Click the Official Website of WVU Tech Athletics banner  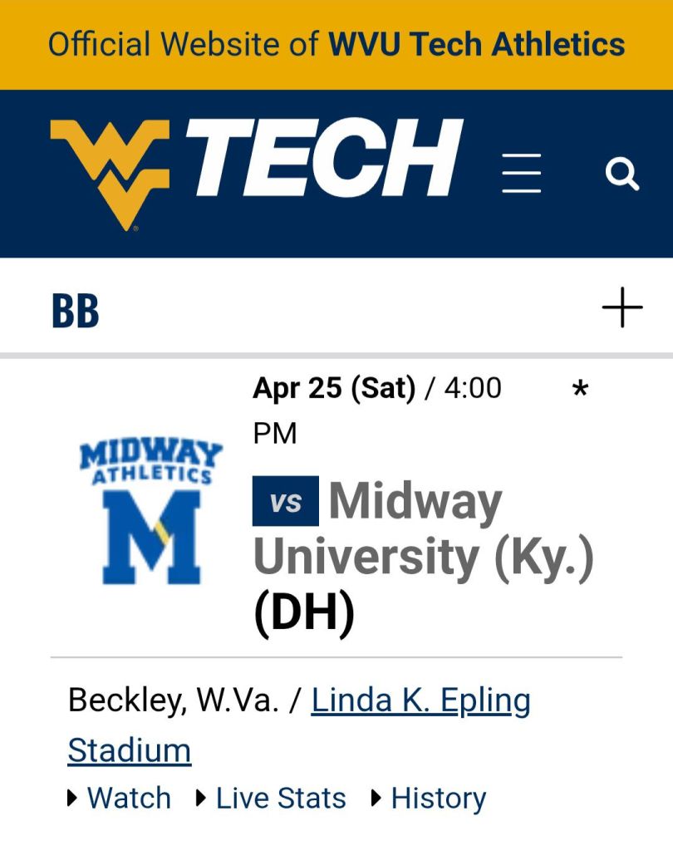(x=336, y=44)
